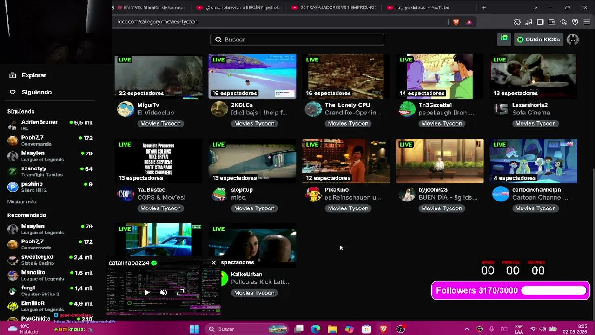This screenshot has height=335, width=595.
Task: Open Brave Shields lion icon
Action: point(456,22)
